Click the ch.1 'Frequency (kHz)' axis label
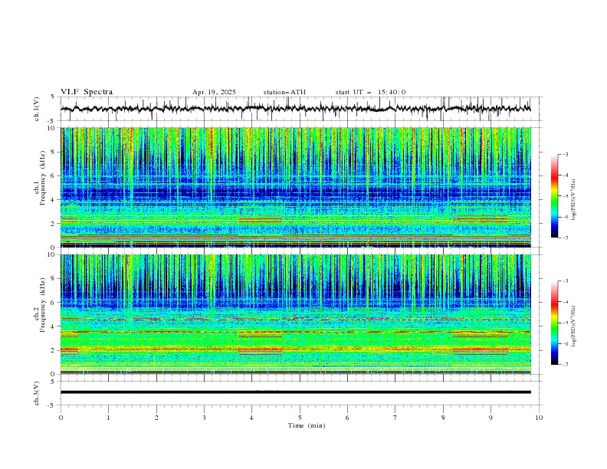 (x=43, y=178)
